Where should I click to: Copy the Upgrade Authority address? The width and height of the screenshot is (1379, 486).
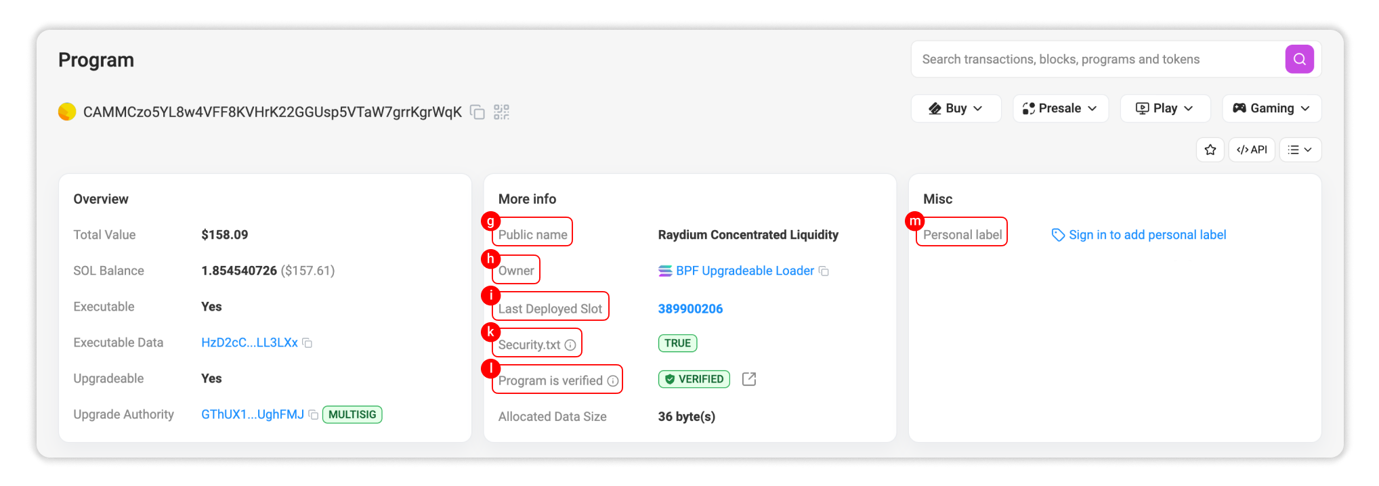(314, 415)
